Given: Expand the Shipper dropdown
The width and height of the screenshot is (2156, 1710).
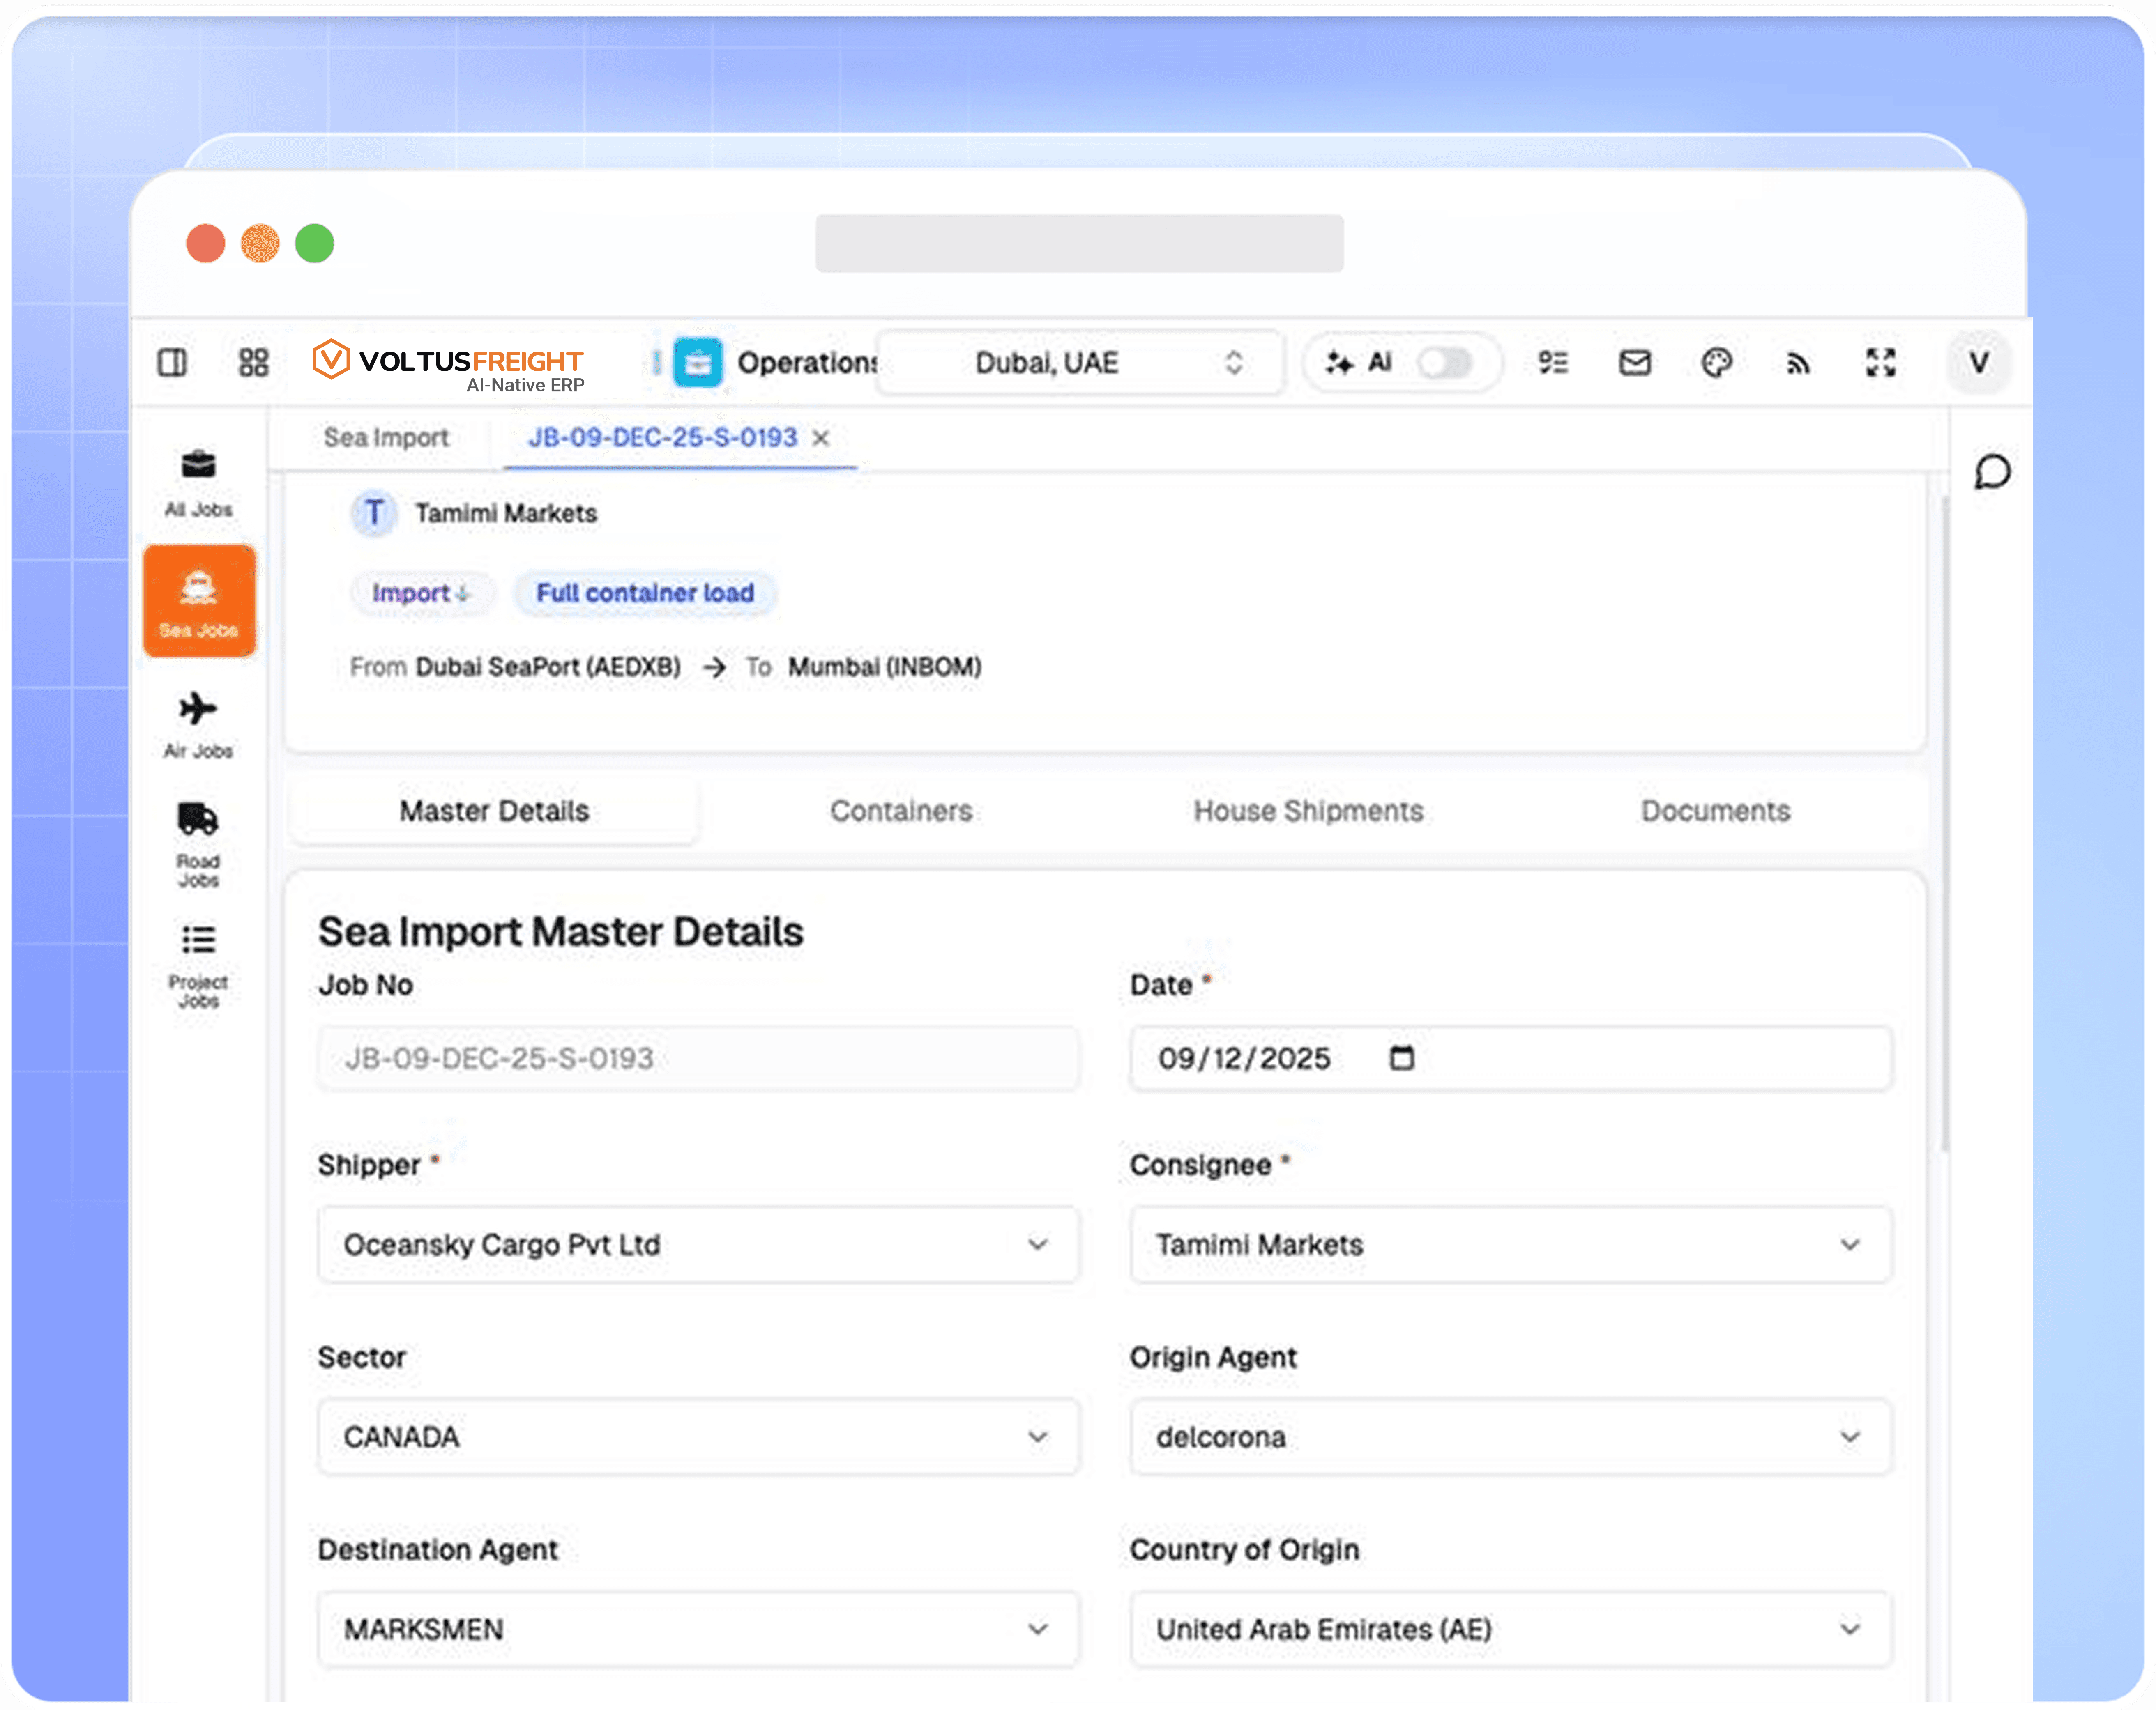Looking at the screenshot, I should tap(698, 1244).
